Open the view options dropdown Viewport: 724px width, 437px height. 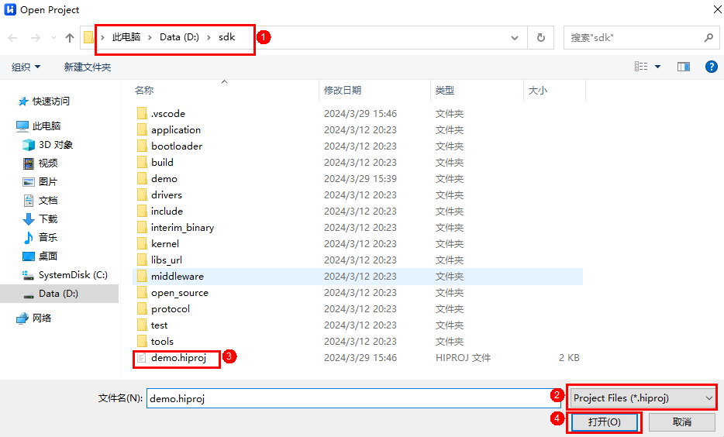(x=658, y=67)
